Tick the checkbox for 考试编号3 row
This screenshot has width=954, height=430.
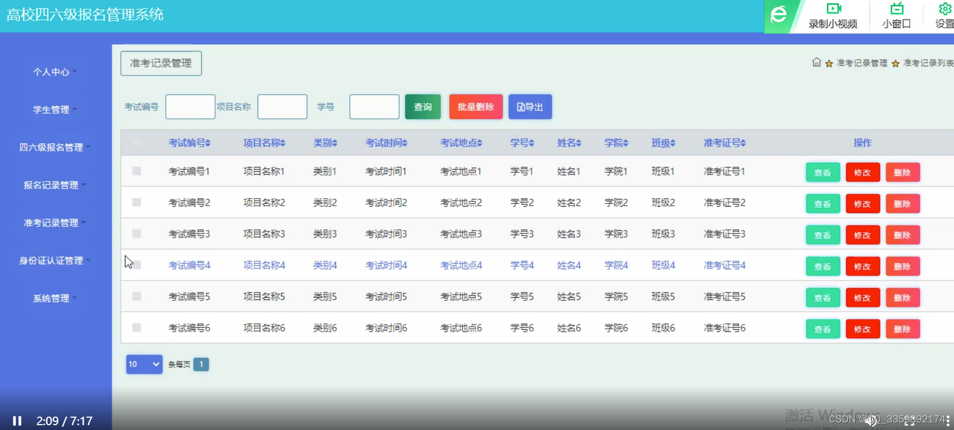click(137, 233)
